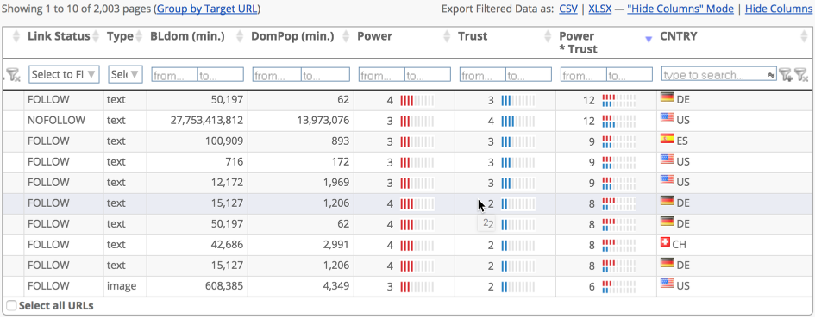Click the US flag in the image row
This screenshot has width=815, height=325.
(x=668, y=284)
